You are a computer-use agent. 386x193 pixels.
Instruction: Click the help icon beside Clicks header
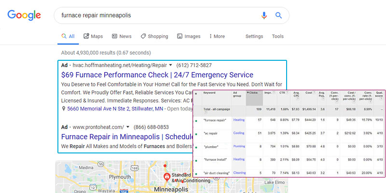260,93
